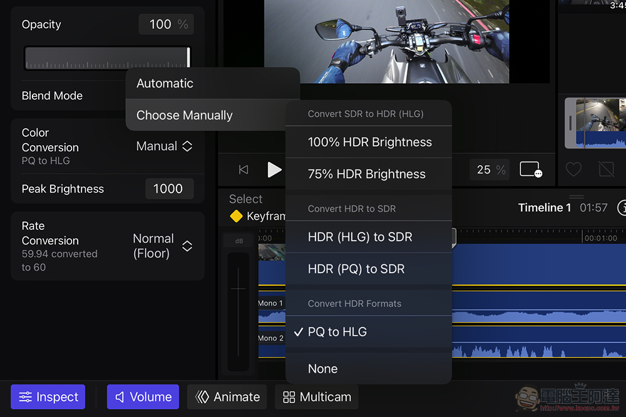
Task: Edit the Opacity value field
Action: click(x=166, y=24)
